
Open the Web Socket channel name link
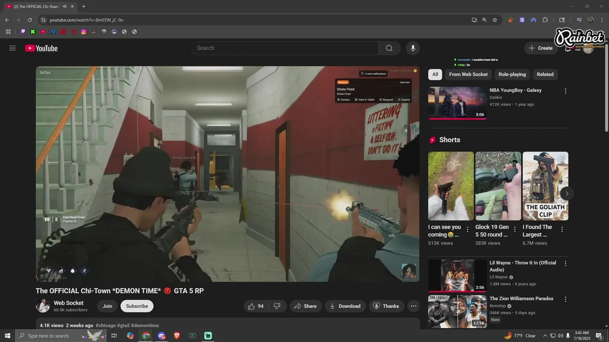pyautogui.click(x=69, y=303)
